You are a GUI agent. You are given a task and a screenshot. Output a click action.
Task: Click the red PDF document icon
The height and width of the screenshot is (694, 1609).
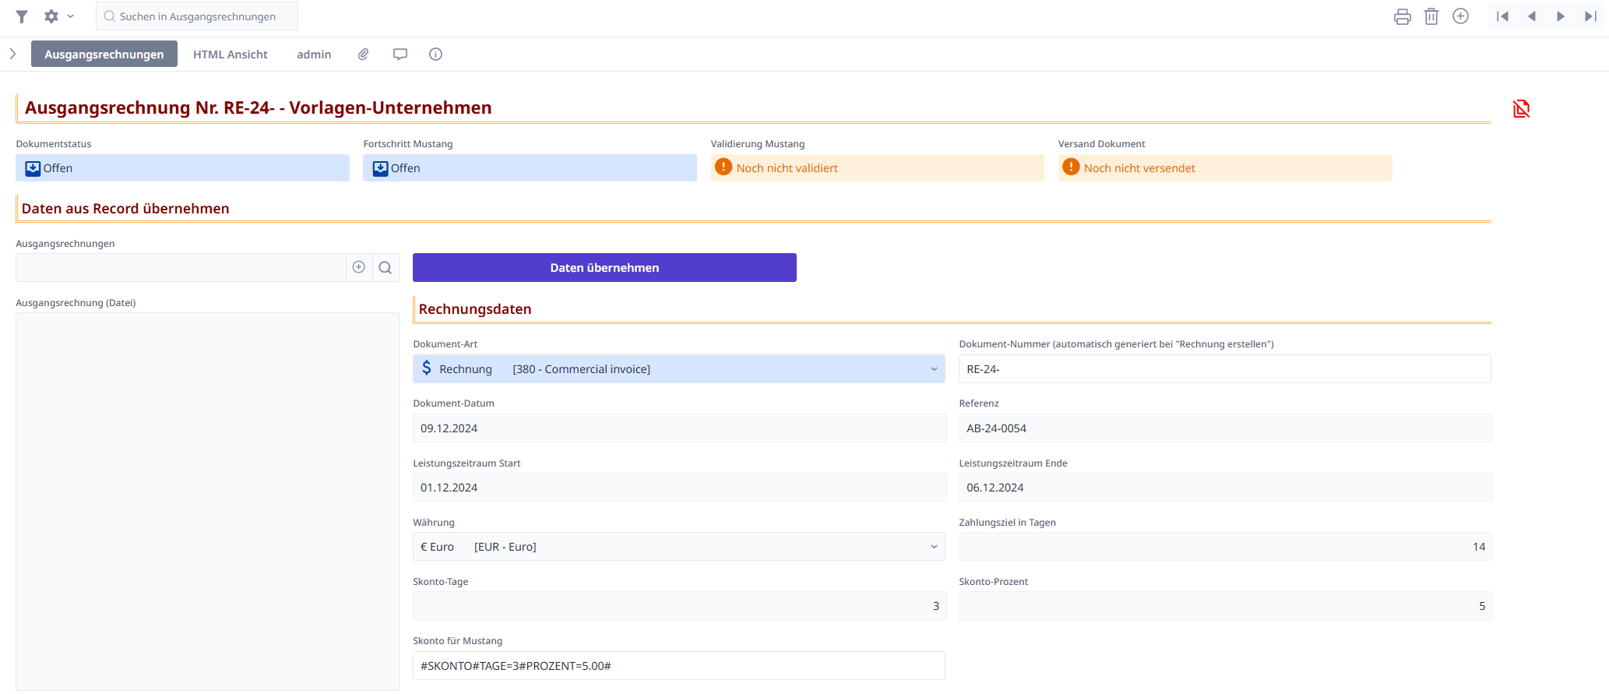click(x=1520, y=109)
